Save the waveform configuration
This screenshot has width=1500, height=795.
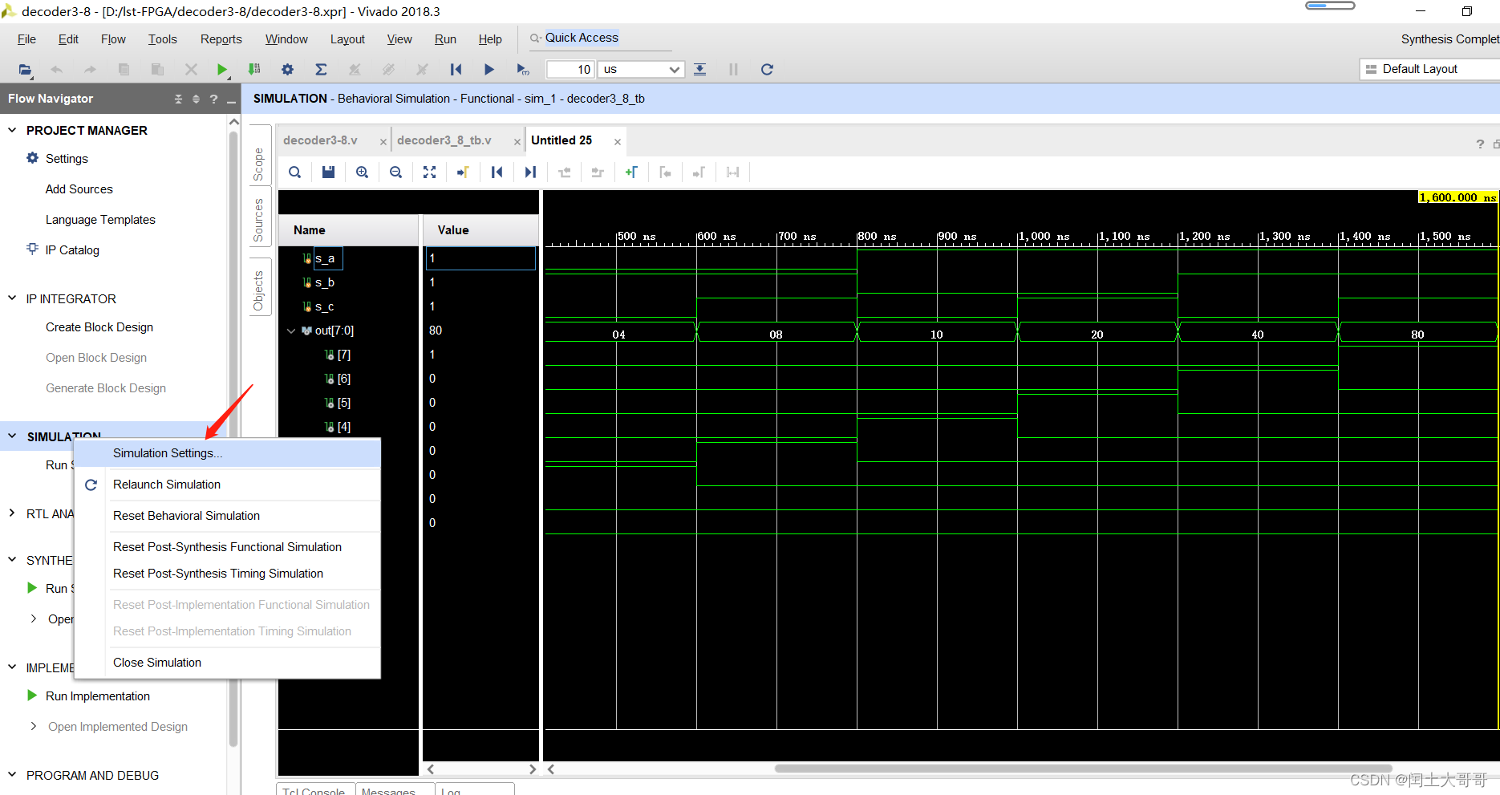point(328,172)
